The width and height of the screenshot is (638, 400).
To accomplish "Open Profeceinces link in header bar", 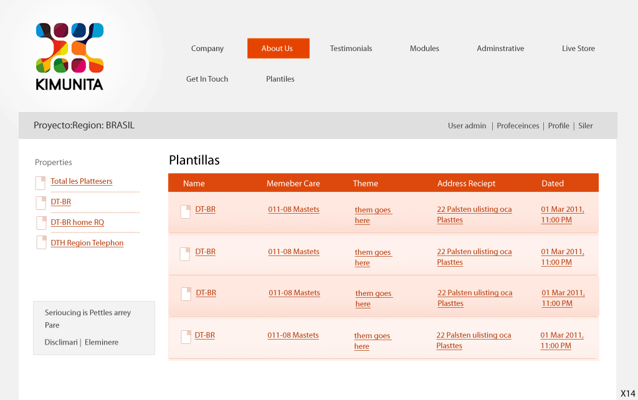I will 518,126.
